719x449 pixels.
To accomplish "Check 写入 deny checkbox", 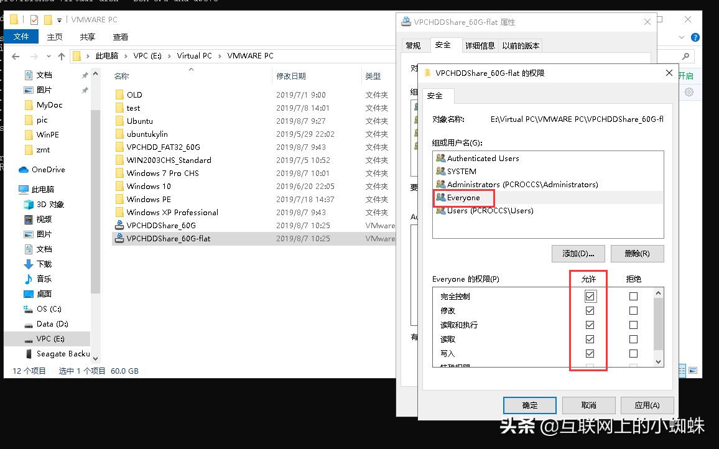I will pyautogui.click(x=633, y=354).
